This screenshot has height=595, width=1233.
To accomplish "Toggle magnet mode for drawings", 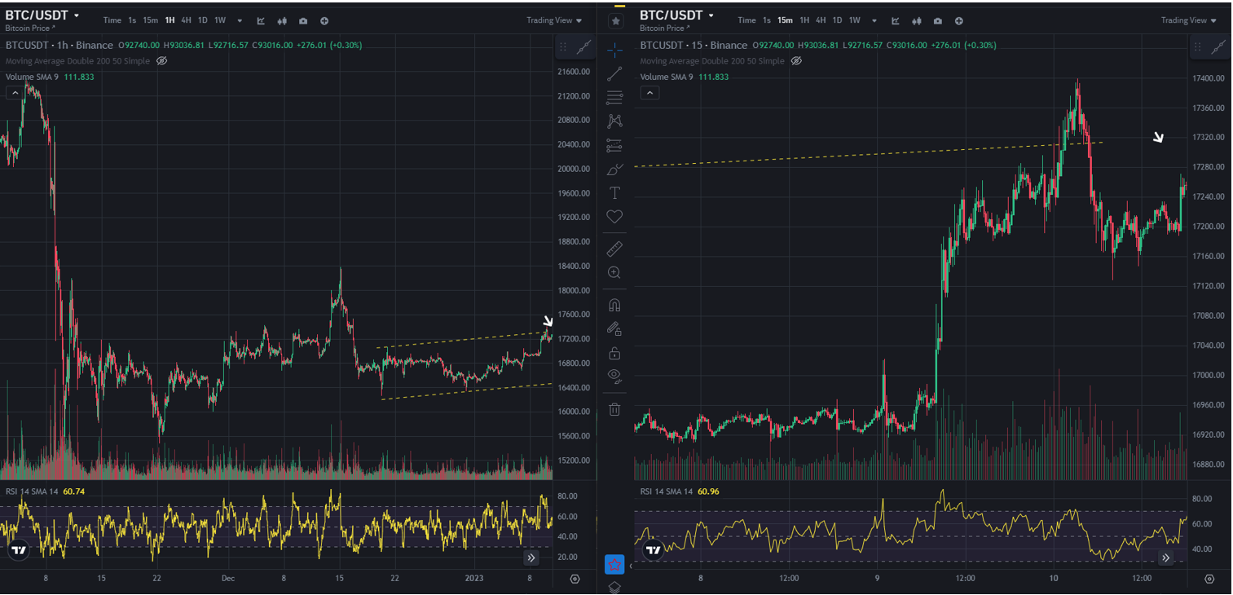I will pos(614,305).
